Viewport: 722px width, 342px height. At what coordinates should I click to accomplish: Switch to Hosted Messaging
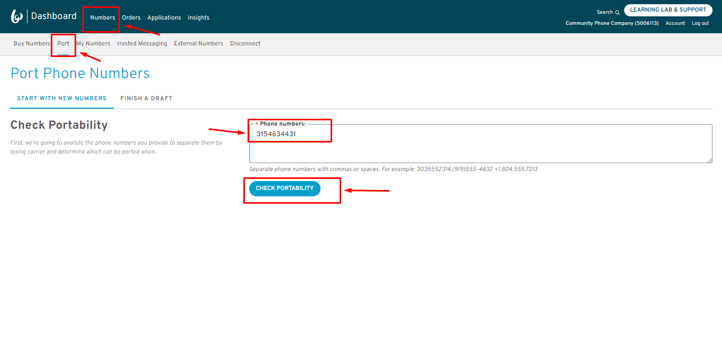pos(142,43)
